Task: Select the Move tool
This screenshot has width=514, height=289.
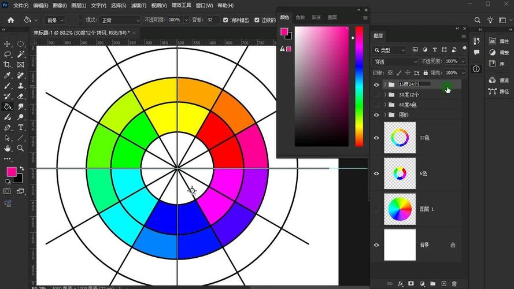Action: (x=7, y=44)
